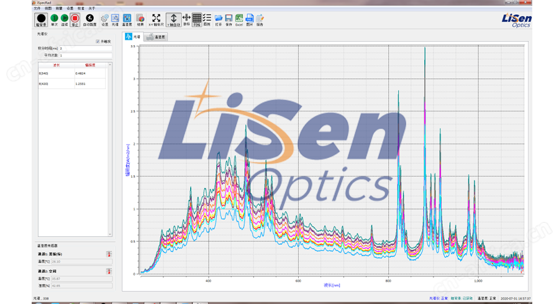The image size is (559, 304).
Task: Start a single (单次) measurement
Action: coord(54,20)
